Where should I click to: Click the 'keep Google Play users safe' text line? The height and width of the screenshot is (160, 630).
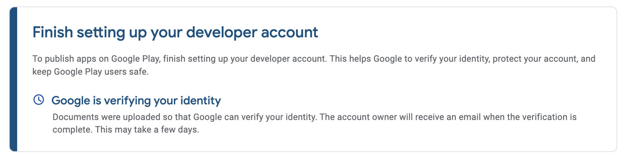click(91, 72)
